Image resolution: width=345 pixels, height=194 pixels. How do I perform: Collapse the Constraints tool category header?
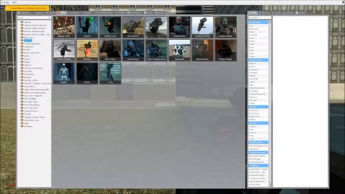coord(258,22)
